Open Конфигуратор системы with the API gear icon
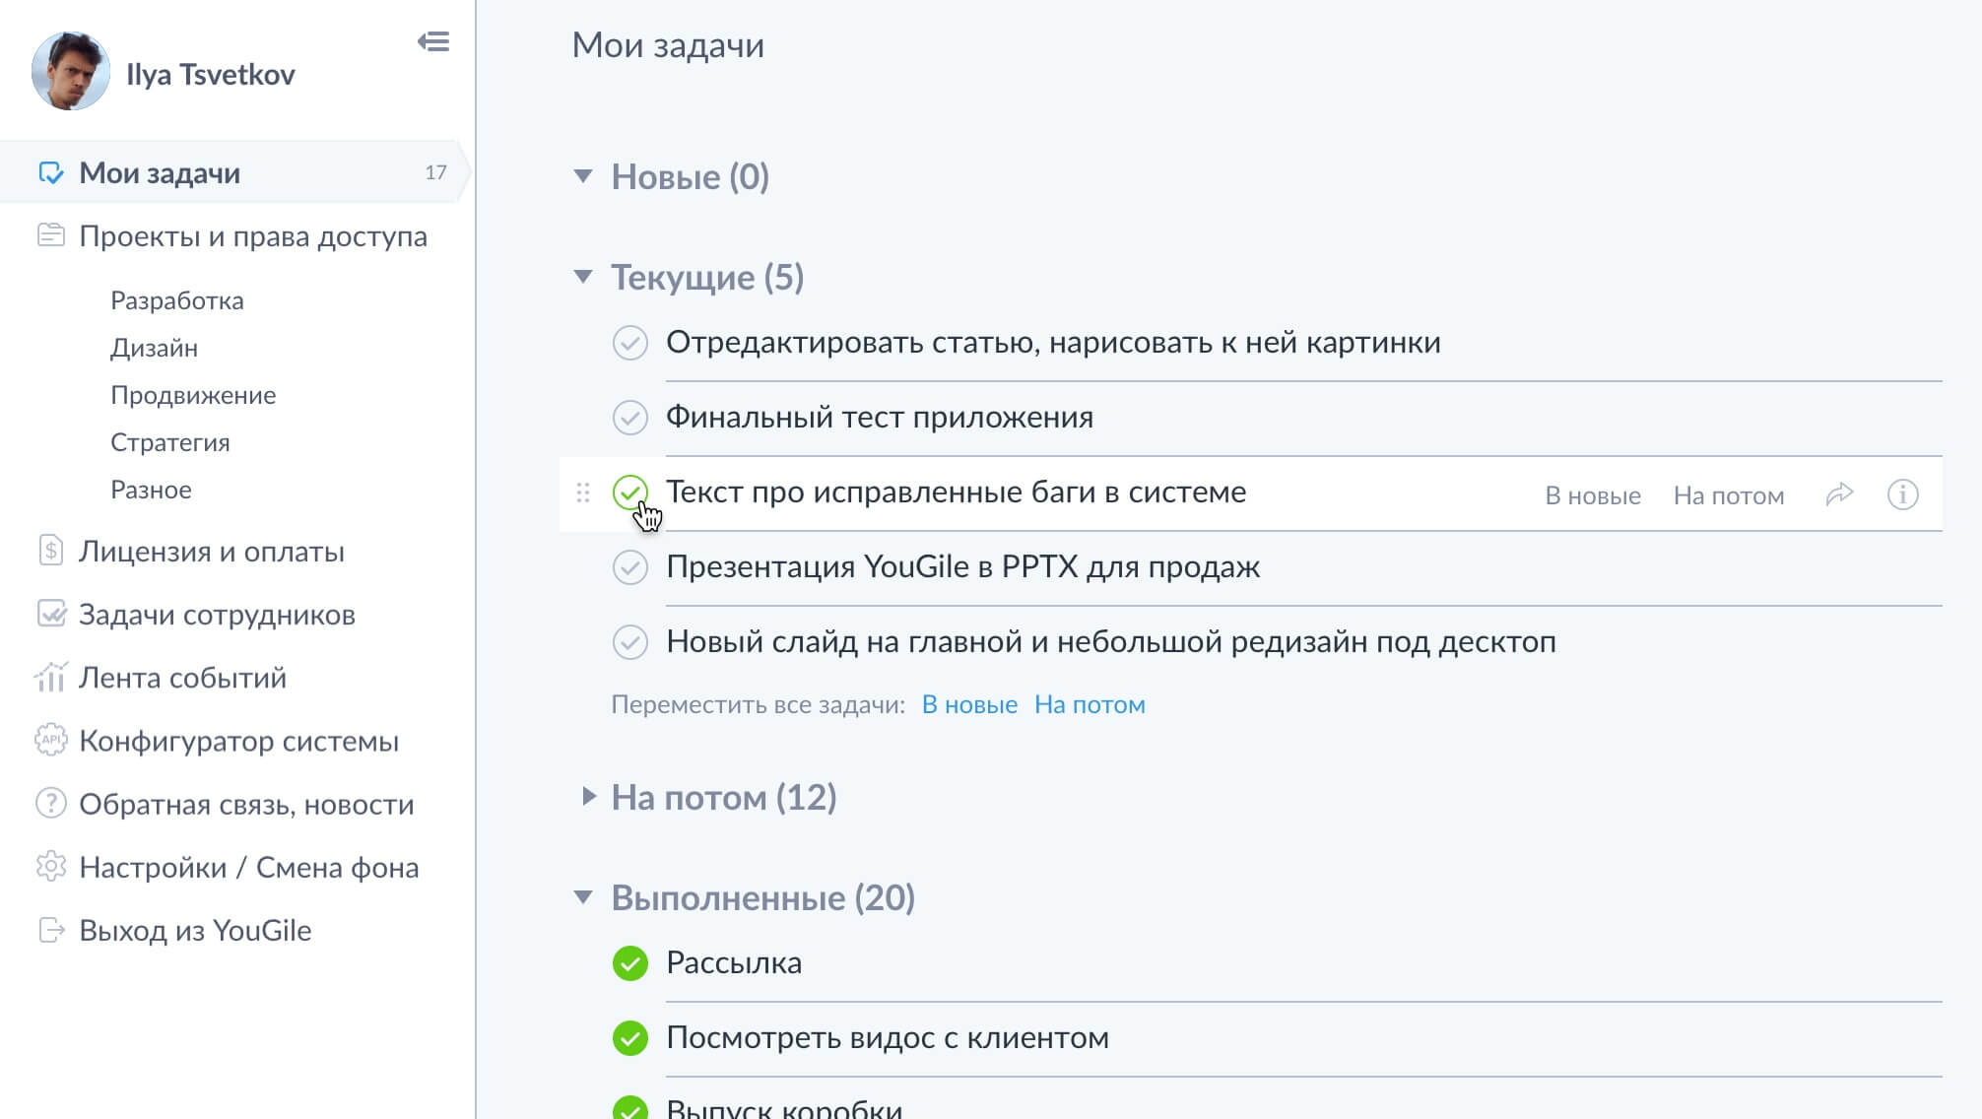 tap(239, 742)
